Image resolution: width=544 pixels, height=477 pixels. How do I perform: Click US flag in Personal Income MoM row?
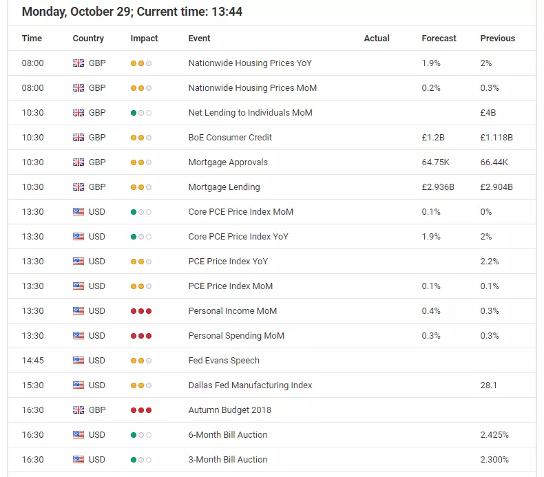(x=79, y=311)
